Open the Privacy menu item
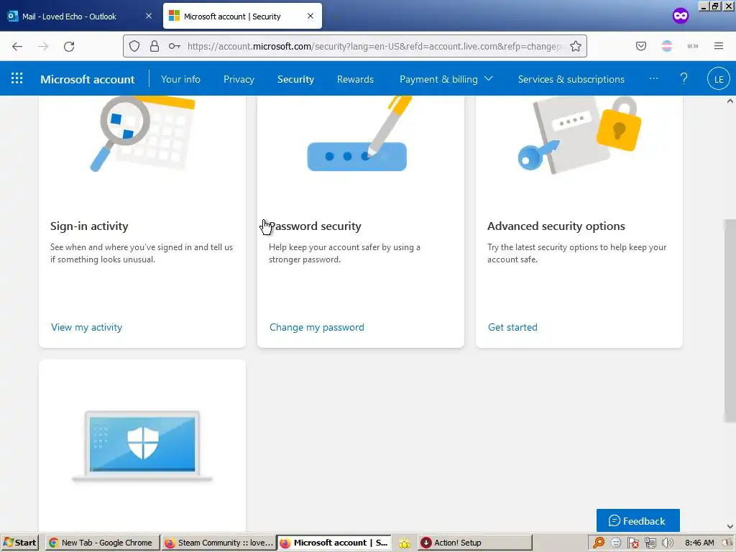Viewport: 736px width, 552px height. pyautogui.click(x=239, y=79)
